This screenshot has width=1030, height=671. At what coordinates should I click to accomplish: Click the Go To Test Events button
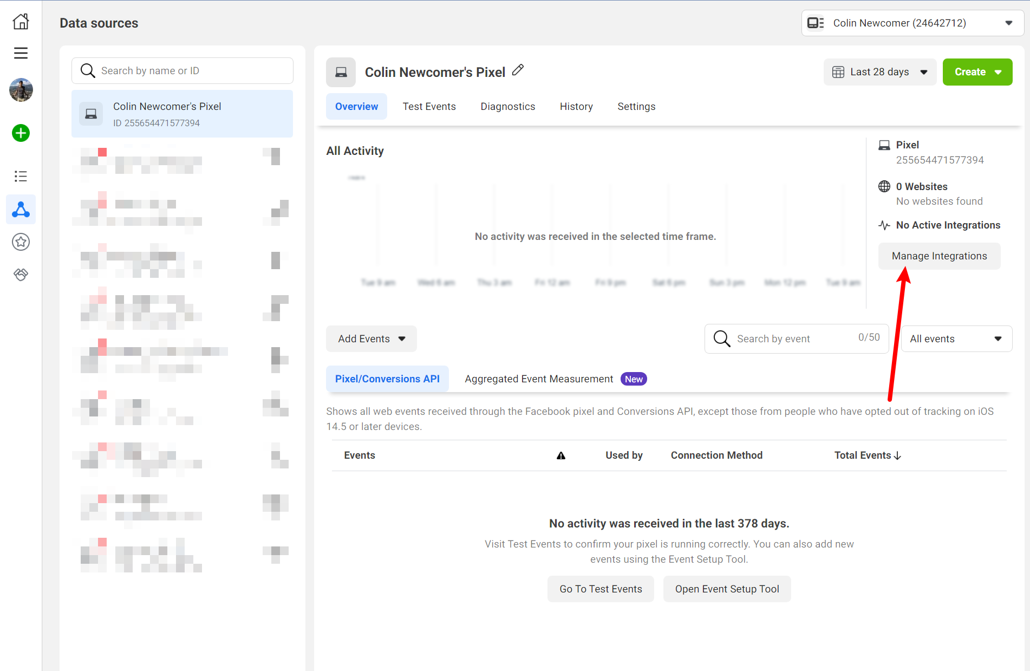pyautogui.click(x=601, y=589)
